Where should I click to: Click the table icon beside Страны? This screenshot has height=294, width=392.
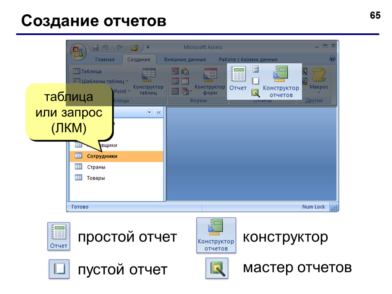click(78, 166)
